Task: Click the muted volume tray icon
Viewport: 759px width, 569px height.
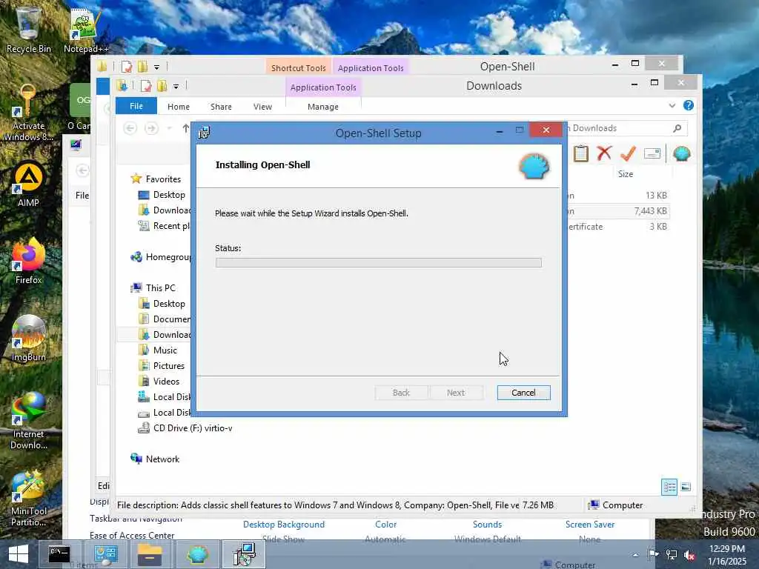Action: coord(689,555)
